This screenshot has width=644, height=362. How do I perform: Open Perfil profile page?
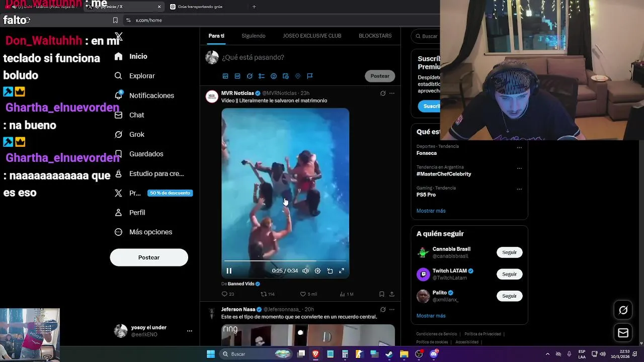[130, 213]
